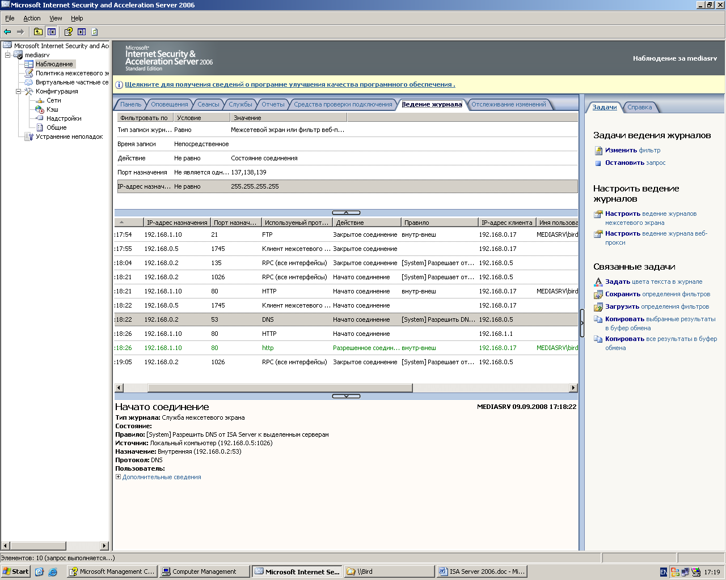Click Остановить запрос link
This screenshot has width=726, height=580.
point(635,163)
